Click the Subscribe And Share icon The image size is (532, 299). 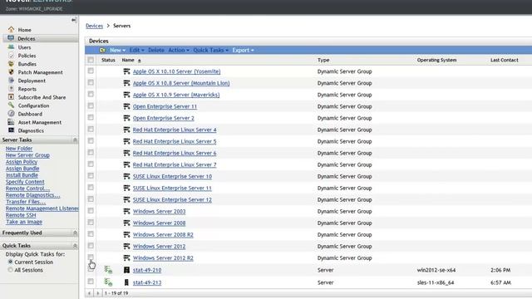[x=11, y=97]
